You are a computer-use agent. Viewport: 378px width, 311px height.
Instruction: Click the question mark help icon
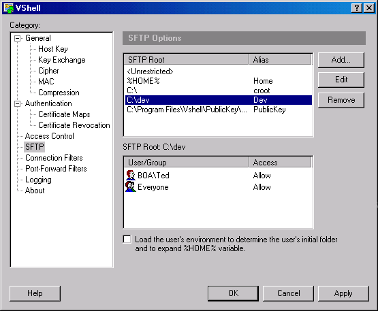click(356, 8)
